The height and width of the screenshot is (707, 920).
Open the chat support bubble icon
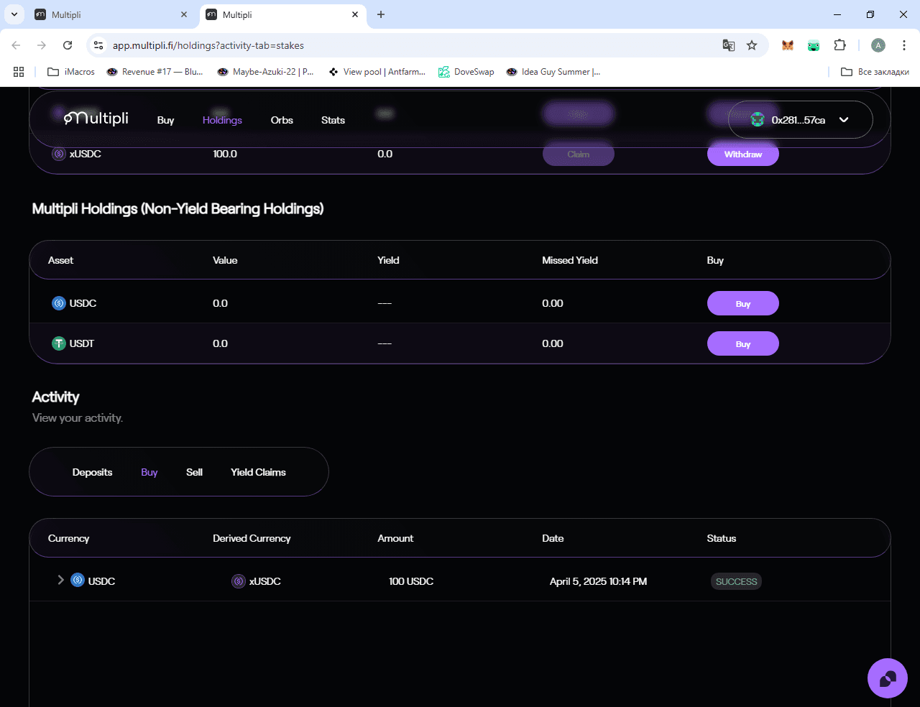(x=888, y=678)
